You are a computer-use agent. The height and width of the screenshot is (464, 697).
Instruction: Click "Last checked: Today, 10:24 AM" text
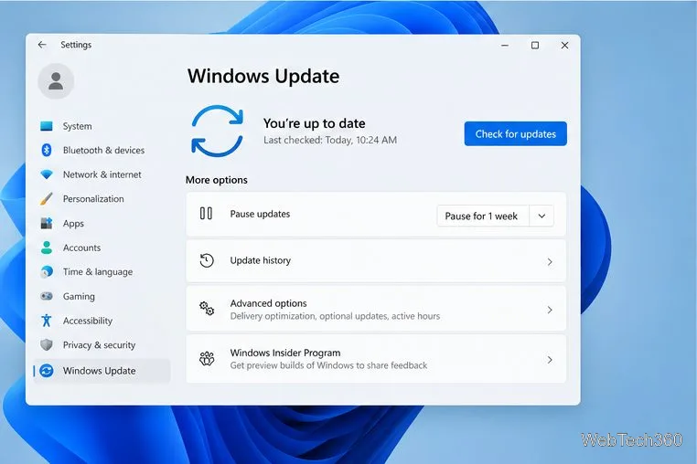coord(330,140)
